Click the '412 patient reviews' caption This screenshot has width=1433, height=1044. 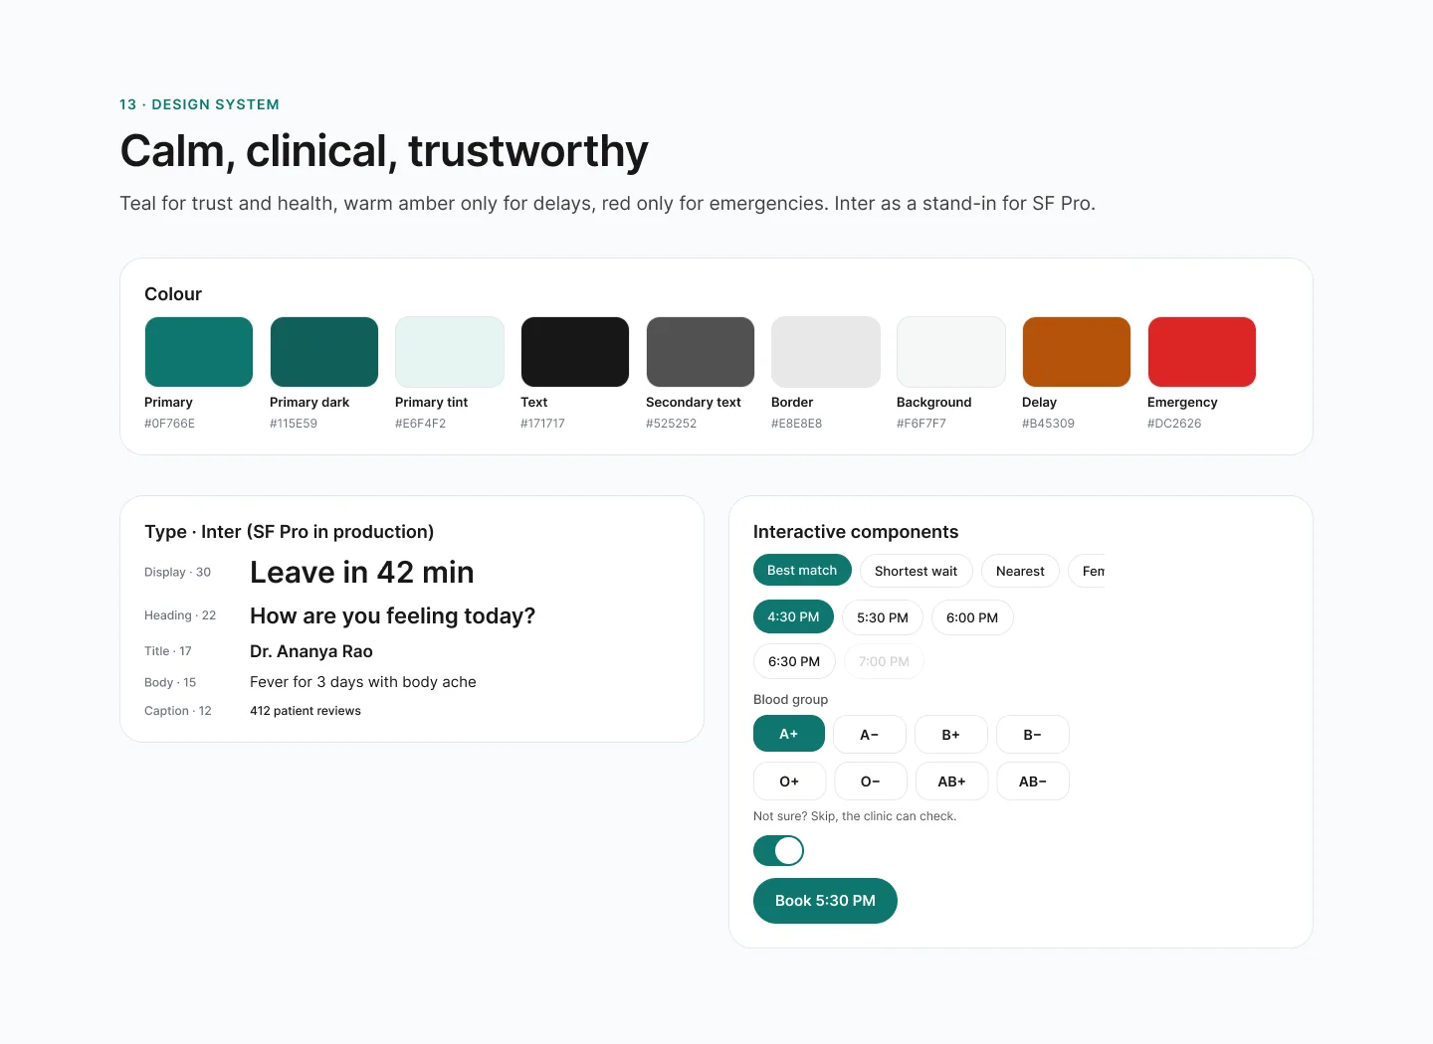point(306,711)
